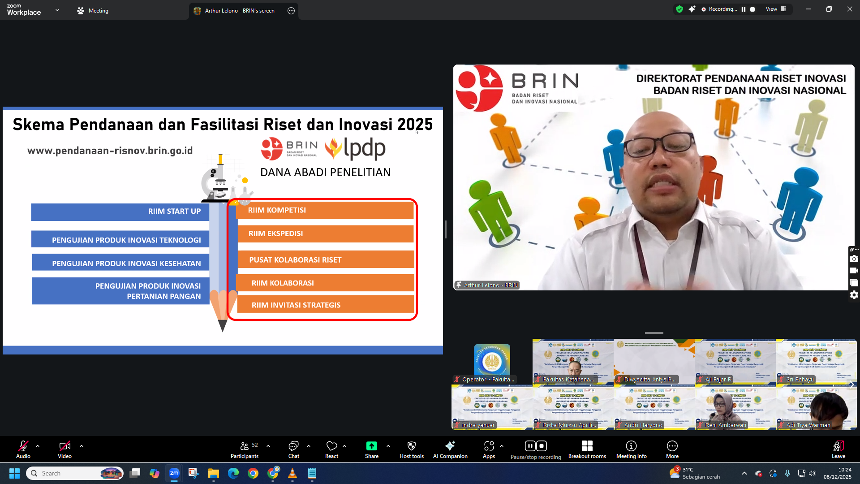Turn on the Video camera

[x=64, y=446]
